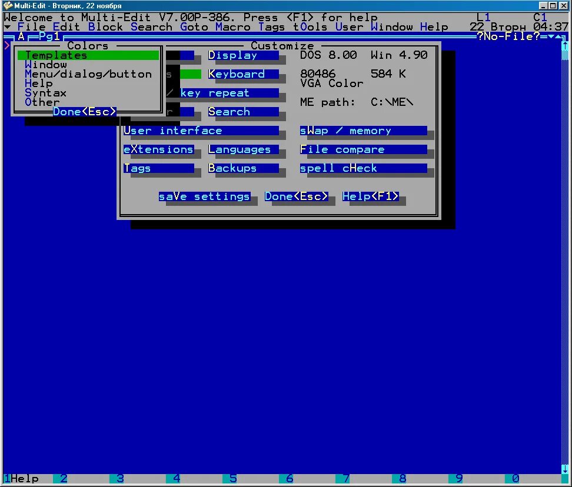This screenshot has width=572, height=487.
Task: Click the 584 K memory text
Action: pos(388,74)
